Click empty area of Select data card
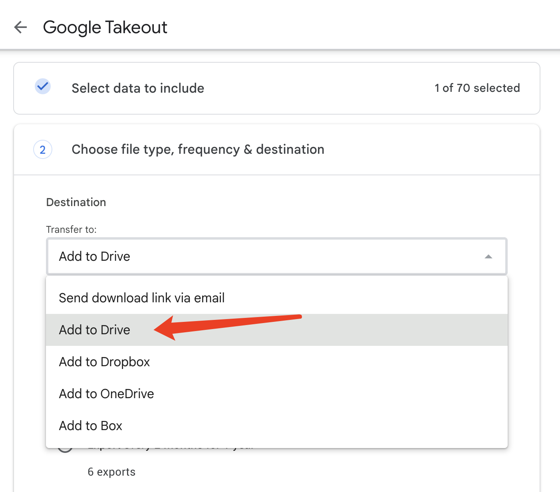Image resolution: width=560 pixels, height=492 pixels. [x=320, y=88]
